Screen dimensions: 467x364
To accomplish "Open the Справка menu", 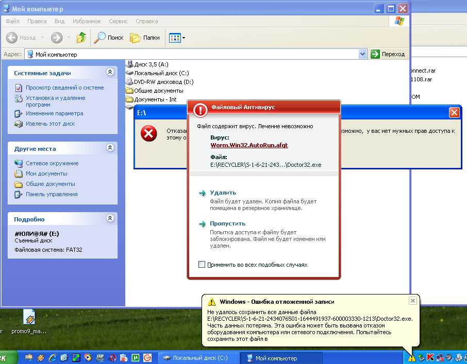I will (147, 21).
